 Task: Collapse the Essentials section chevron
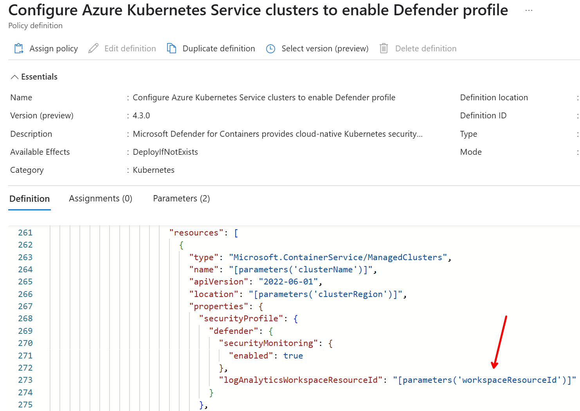click(x=14, y=77)
